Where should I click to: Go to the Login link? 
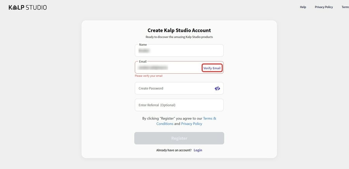coord(198,150)
